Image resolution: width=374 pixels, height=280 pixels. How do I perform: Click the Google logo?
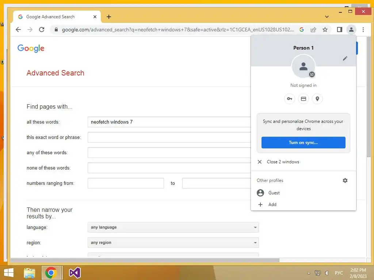pyautogui.click(x=31, y=48)
